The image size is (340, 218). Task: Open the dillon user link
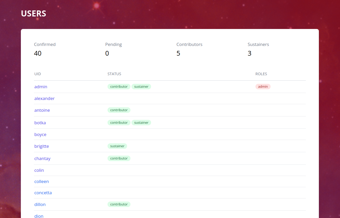[x=40, y=204]
